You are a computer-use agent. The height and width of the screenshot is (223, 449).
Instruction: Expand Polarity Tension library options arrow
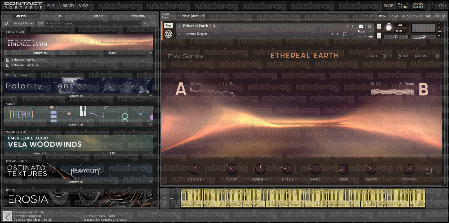151,96
